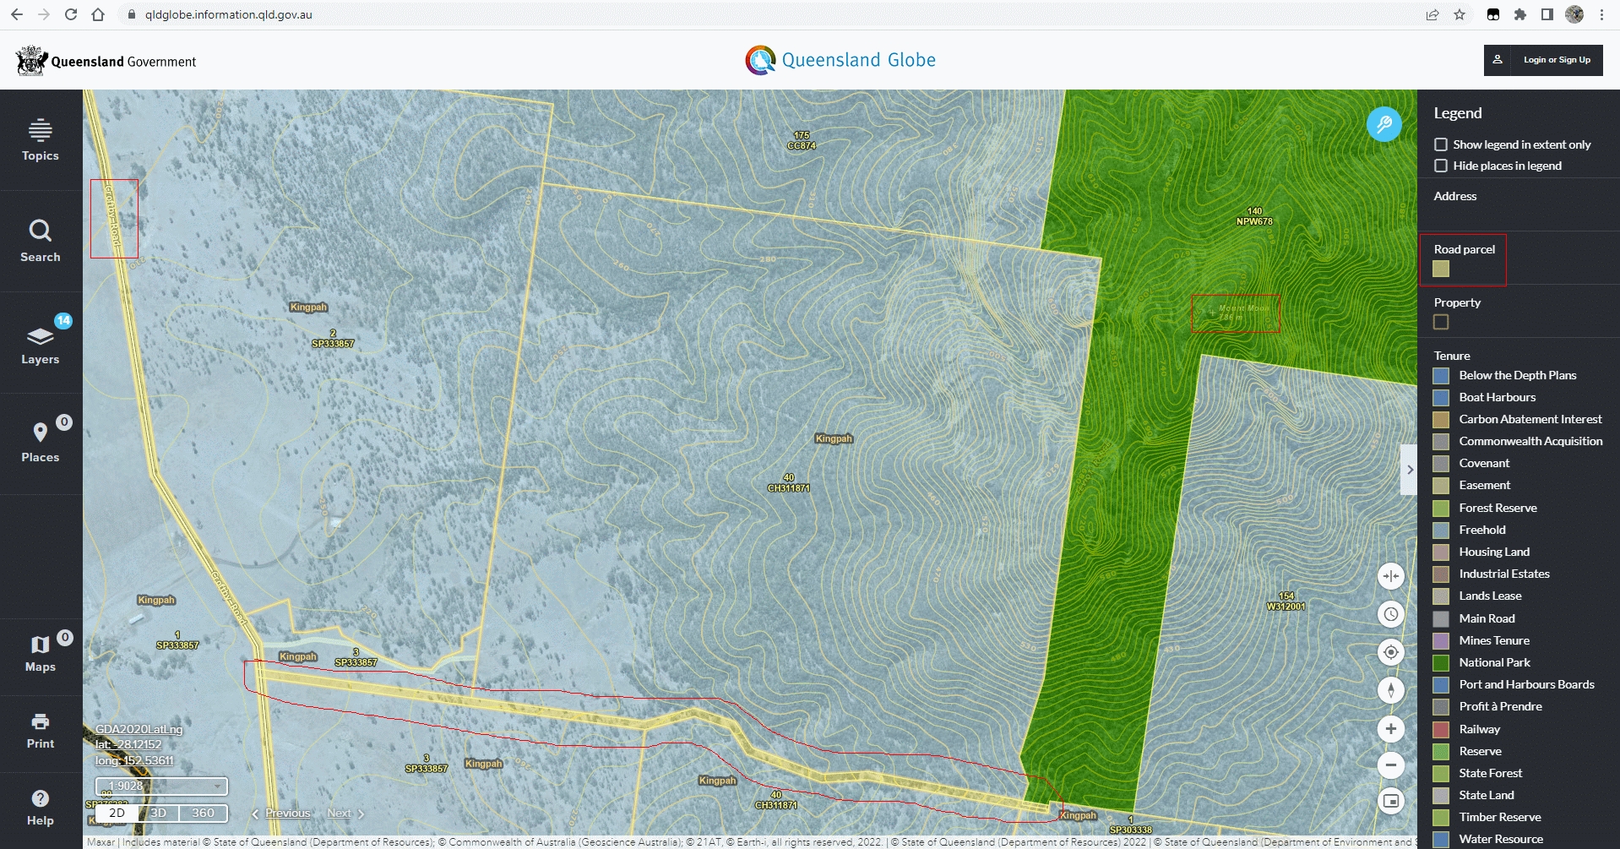Click the browser address bar URL
1620x849 pixels.
(228, 14)
